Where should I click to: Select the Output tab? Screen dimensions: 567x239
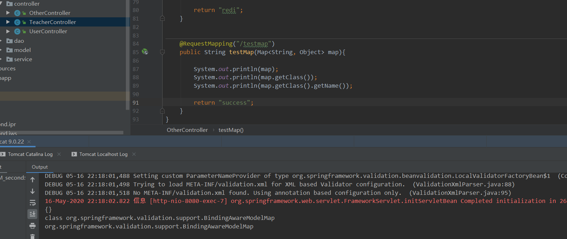click(x=40, y=167)
